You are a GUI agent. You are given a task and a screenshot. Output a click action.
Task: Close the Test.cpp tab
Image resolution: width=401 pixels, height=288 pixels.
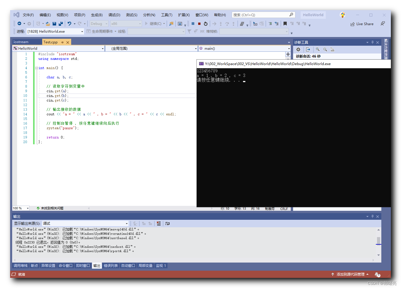pos(68,42)
